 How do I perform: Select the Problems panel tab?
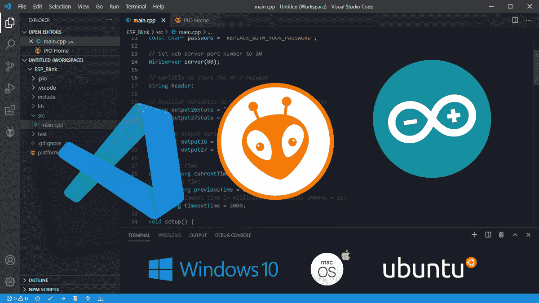[x=170, y=235]
